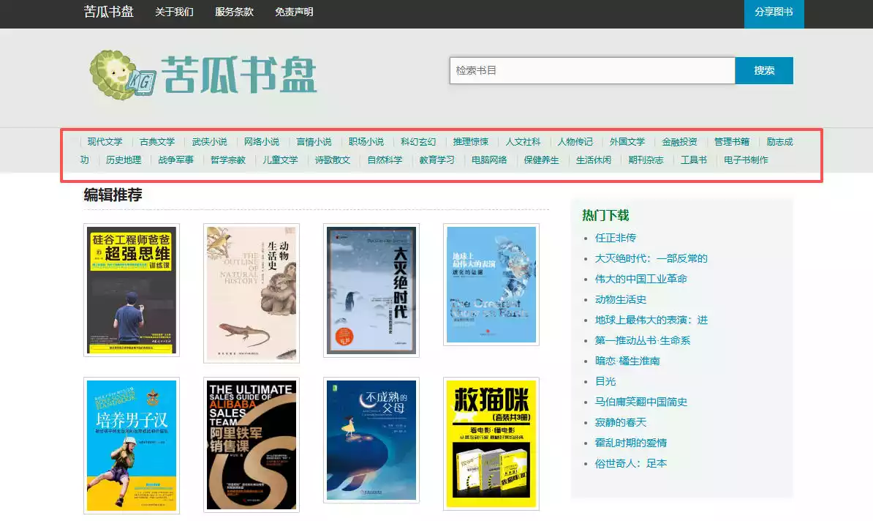Open the 工具书 category
Viewport: 873px width, 521px height.
click(694, 160)
